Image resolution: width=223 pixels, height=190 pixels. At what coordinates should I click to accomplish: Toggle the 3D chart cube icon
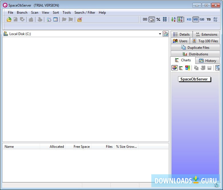218,68
